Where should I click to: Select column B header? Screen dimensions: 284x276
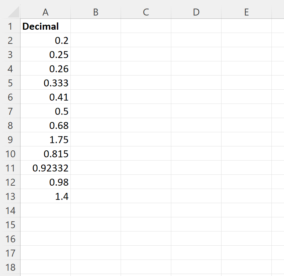pyautogui.click(x=95, y=12)
